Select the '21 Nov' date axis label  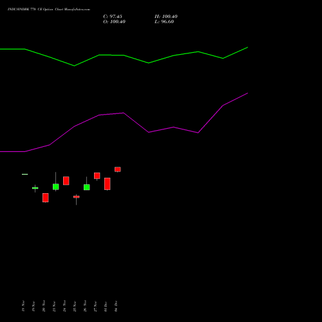point(54,306)
